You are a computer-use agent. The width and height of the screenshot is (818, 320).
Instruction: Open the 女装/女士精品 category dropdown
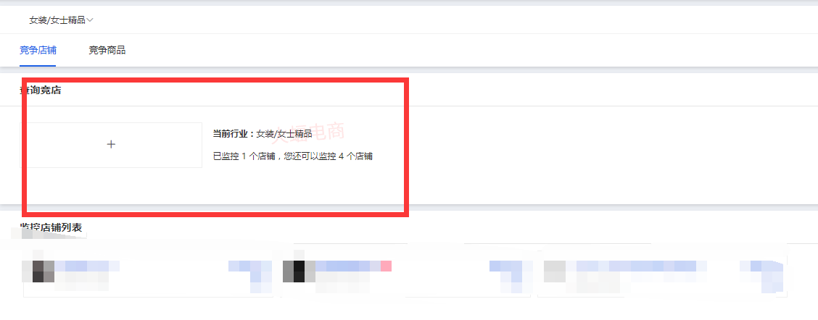61,20
